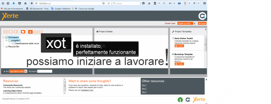Open the Sort Age (New to Old) dropdown
The image size is (271, 104).
(x=18, y=71)
